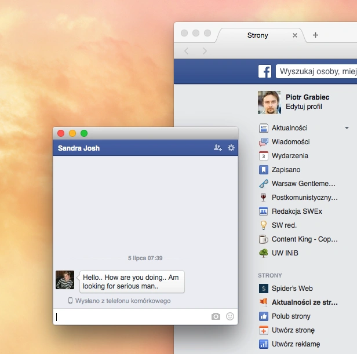The image size is (357, 354).
Task: Click the Utwórz reklamę chart icon
Action: [264, 344]
